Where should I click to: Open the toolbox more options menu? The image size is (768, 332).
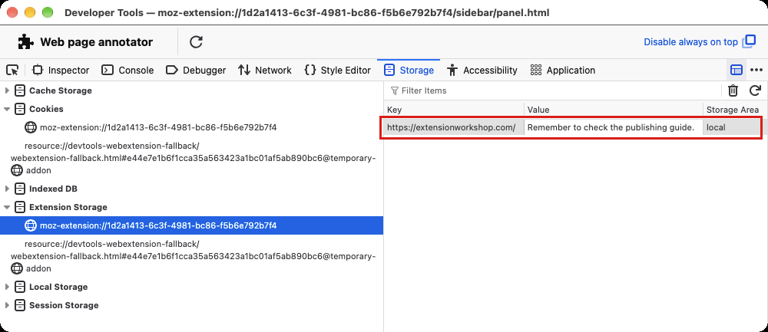point(756,71)
